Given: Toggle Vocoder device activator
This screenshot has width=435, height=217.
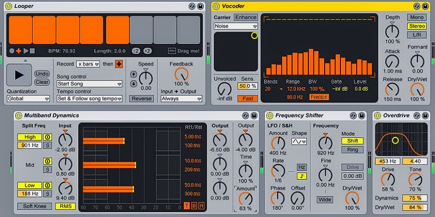Looking at the screenshot, I should click(x=216, y=6).
